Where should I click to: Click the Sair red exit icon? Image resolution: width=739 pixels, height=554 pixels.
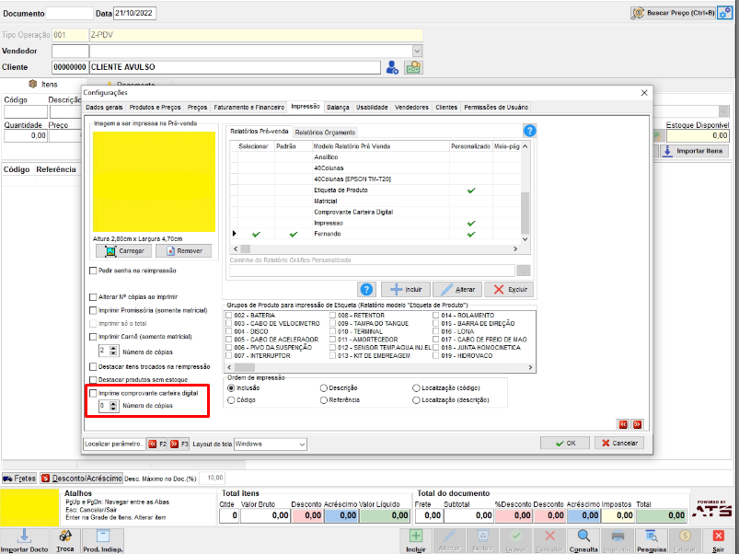tap(718, 537)
